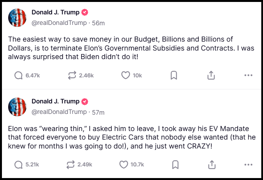
Task: Open @realDonaldTrump handle on the 57m post
Action: (x=59, y=112)
